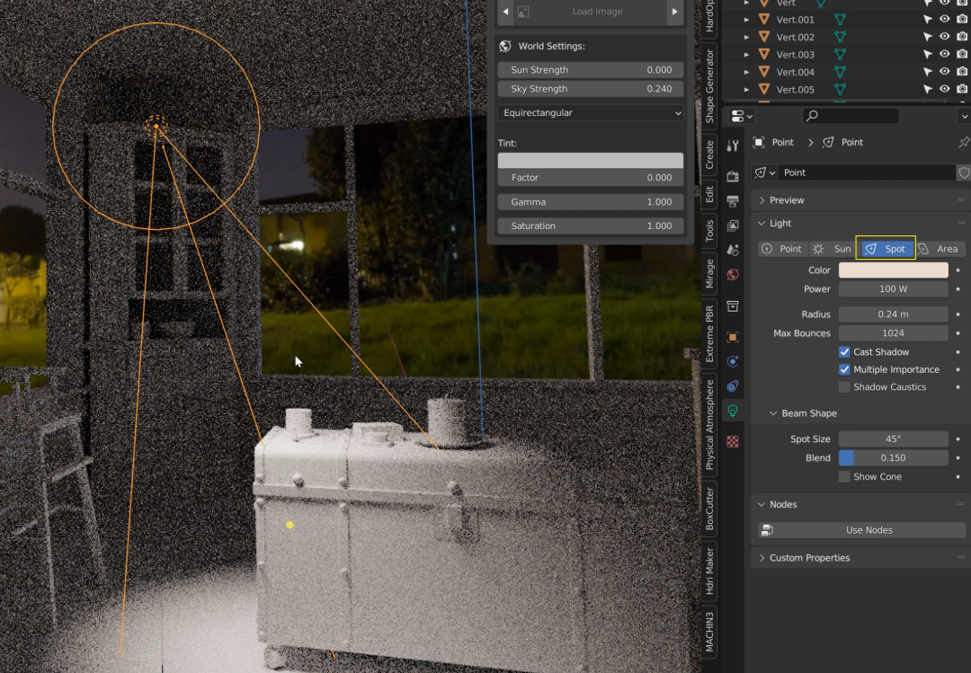Toggle render camera icon for Vert.001
Viewport: 971px width, 673px height.
(962, 20)
